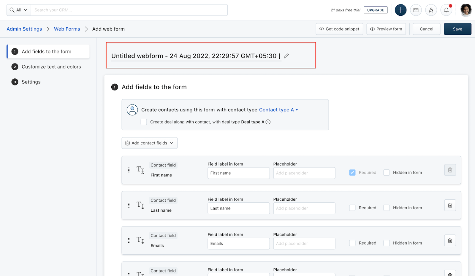Click the Cancel button
This screenshot has width=475, height=276.
427,29
